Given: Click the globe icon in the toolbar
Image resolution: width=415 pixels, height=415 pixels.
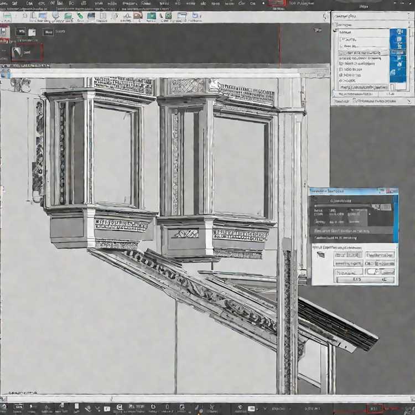Looking at the screenshot, I should (x=55, y=16).
